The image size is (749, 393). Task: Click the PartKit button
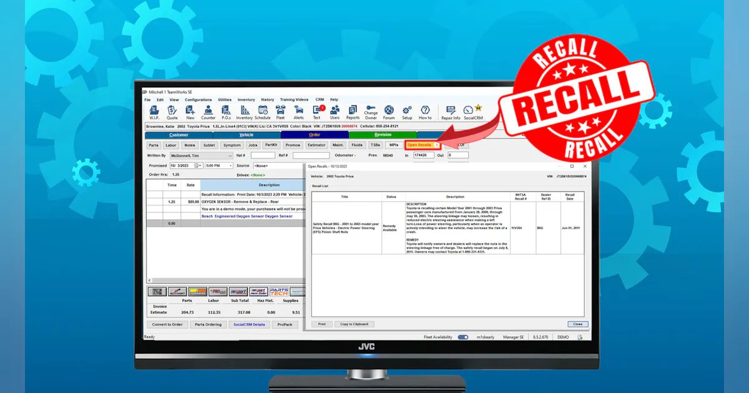[271, 145]
